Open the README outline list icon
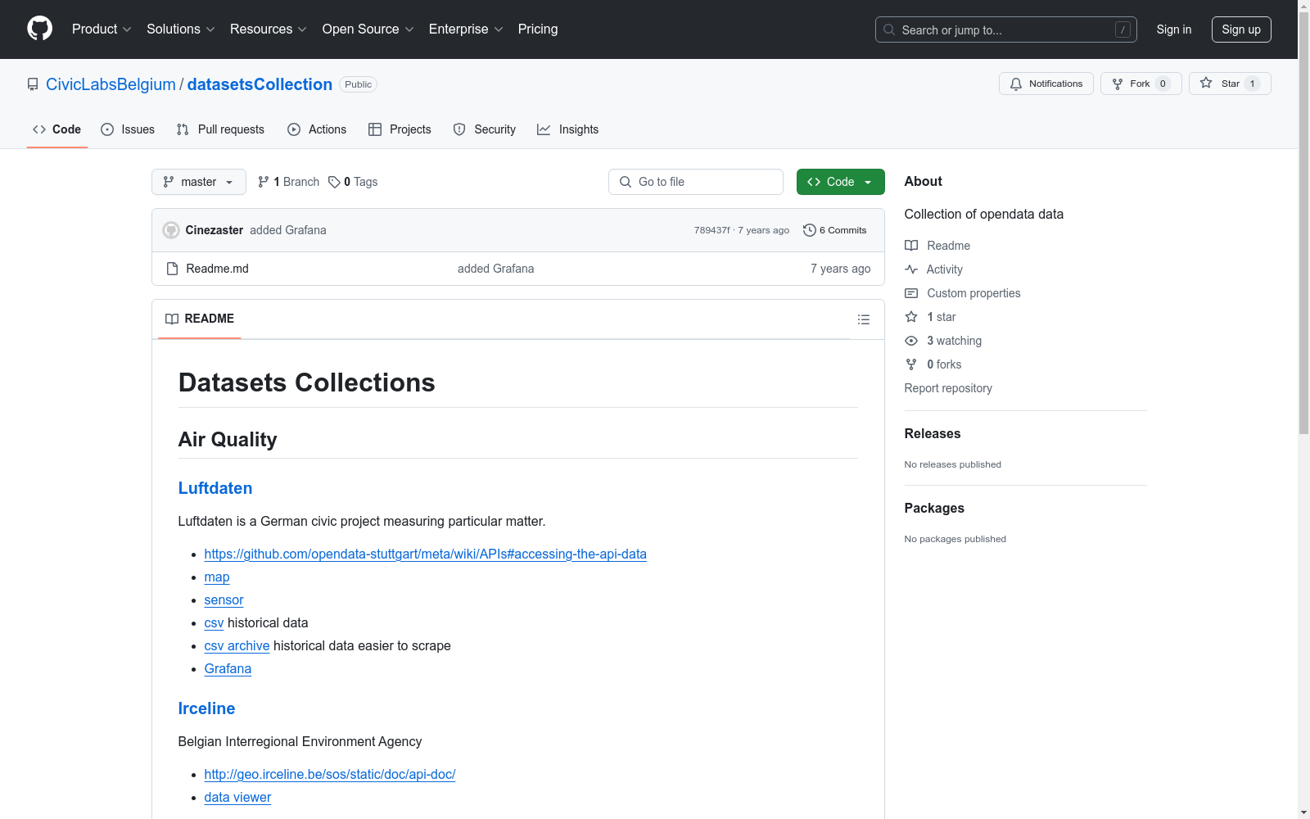 [x=864, y=319]
